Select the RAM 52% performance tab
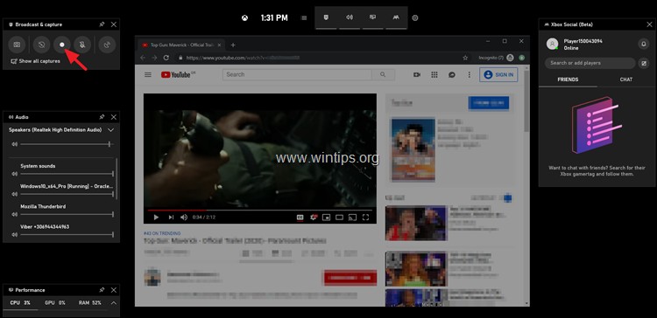 pos(90,302)
